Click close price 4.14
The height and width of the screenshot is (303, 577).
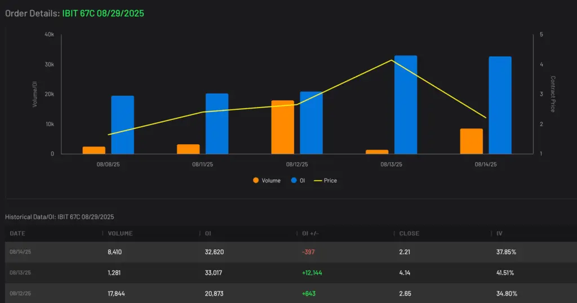pyautogui.click(x=405, y=273)
